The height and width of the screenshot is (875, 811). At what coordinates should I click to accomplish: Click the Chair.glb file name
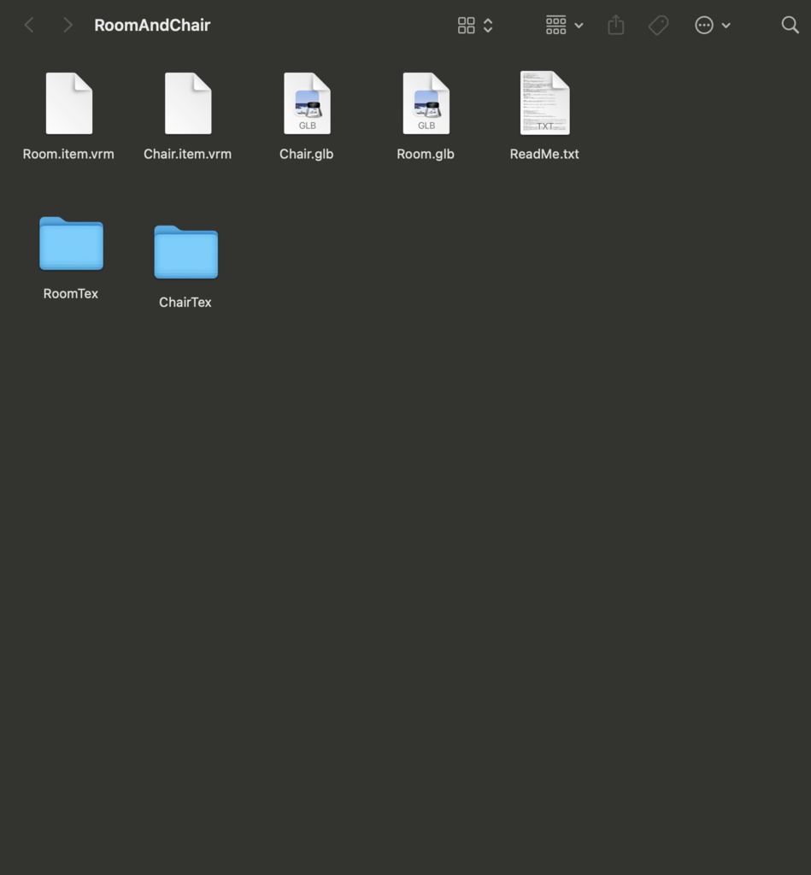307,154
